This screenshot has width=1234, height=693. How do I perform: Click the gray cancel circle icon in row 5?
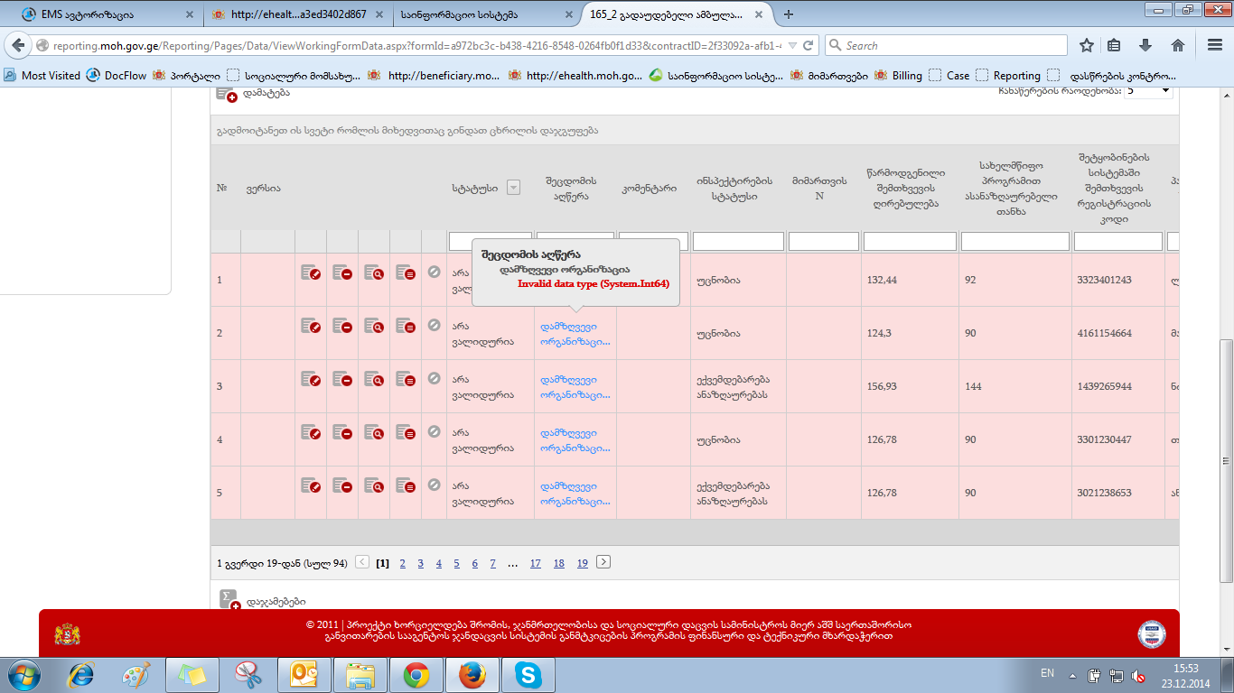434,485
